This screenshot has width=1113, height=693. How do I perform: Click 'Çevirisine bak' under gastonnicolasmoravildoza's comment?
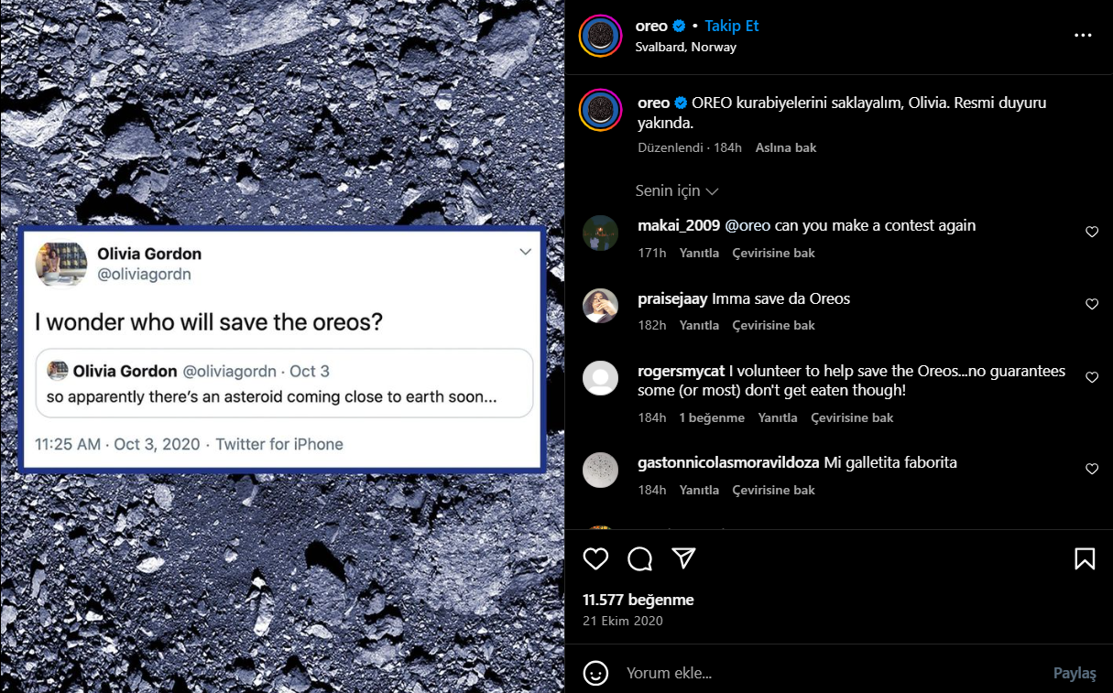tap(773, 490)
